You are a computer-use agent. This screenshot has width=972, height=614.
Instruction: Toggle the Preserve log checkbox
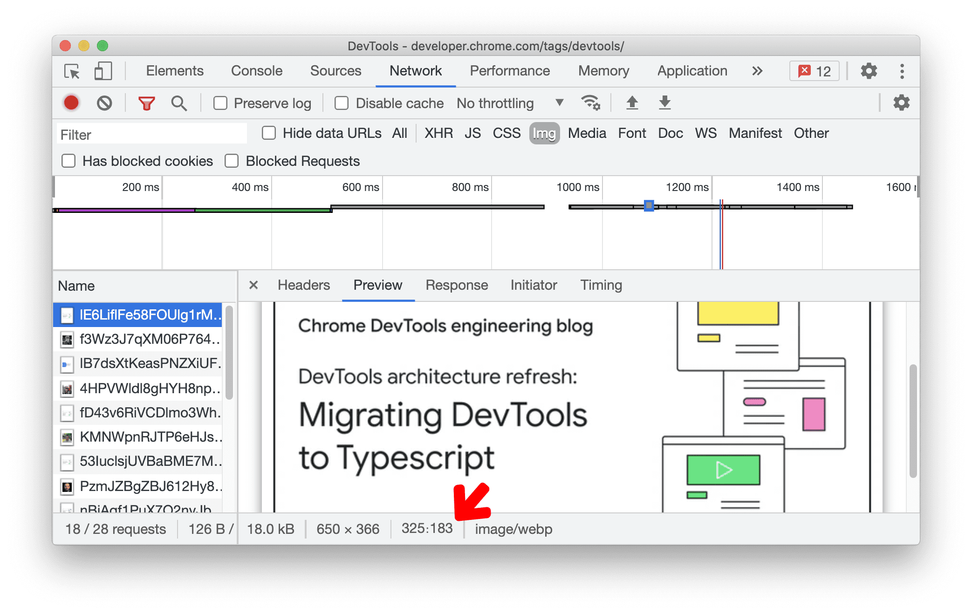220,103
